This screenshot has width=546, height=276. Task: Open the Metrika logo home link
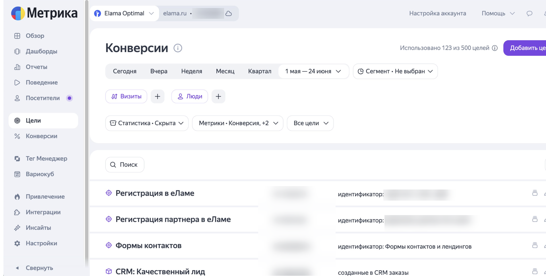44,13
